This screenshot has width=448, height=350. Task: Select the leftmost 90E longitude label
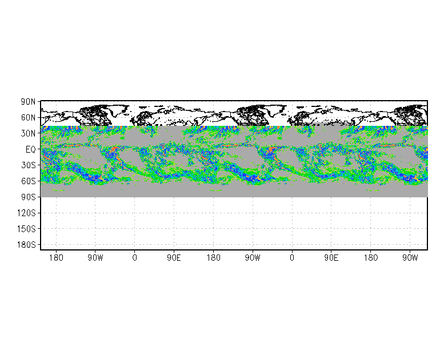(174, 257)
